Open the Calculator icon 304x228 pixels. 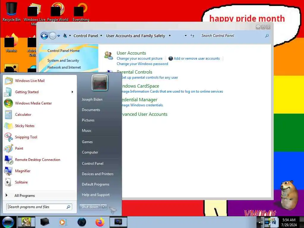(x=8, y=114)
